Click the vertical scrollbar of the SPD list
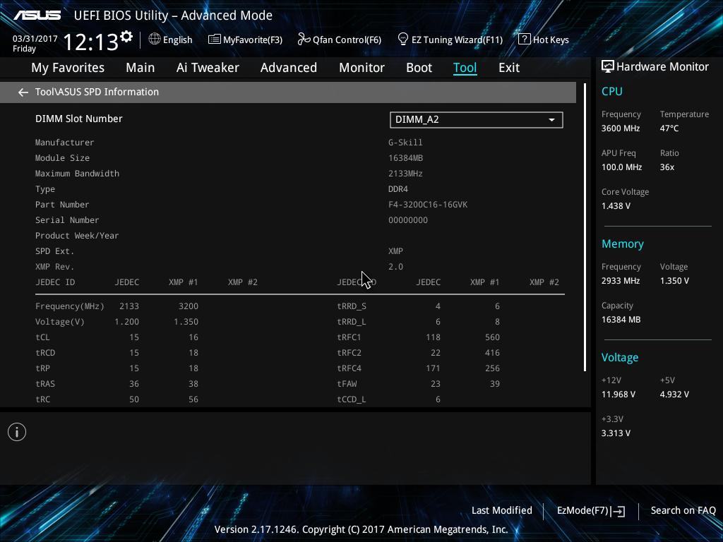This screenshot has height=542, width=723. point(585,227)
